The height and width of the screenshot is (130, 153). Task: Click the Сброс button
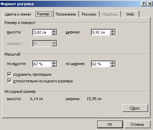[135, 108]
